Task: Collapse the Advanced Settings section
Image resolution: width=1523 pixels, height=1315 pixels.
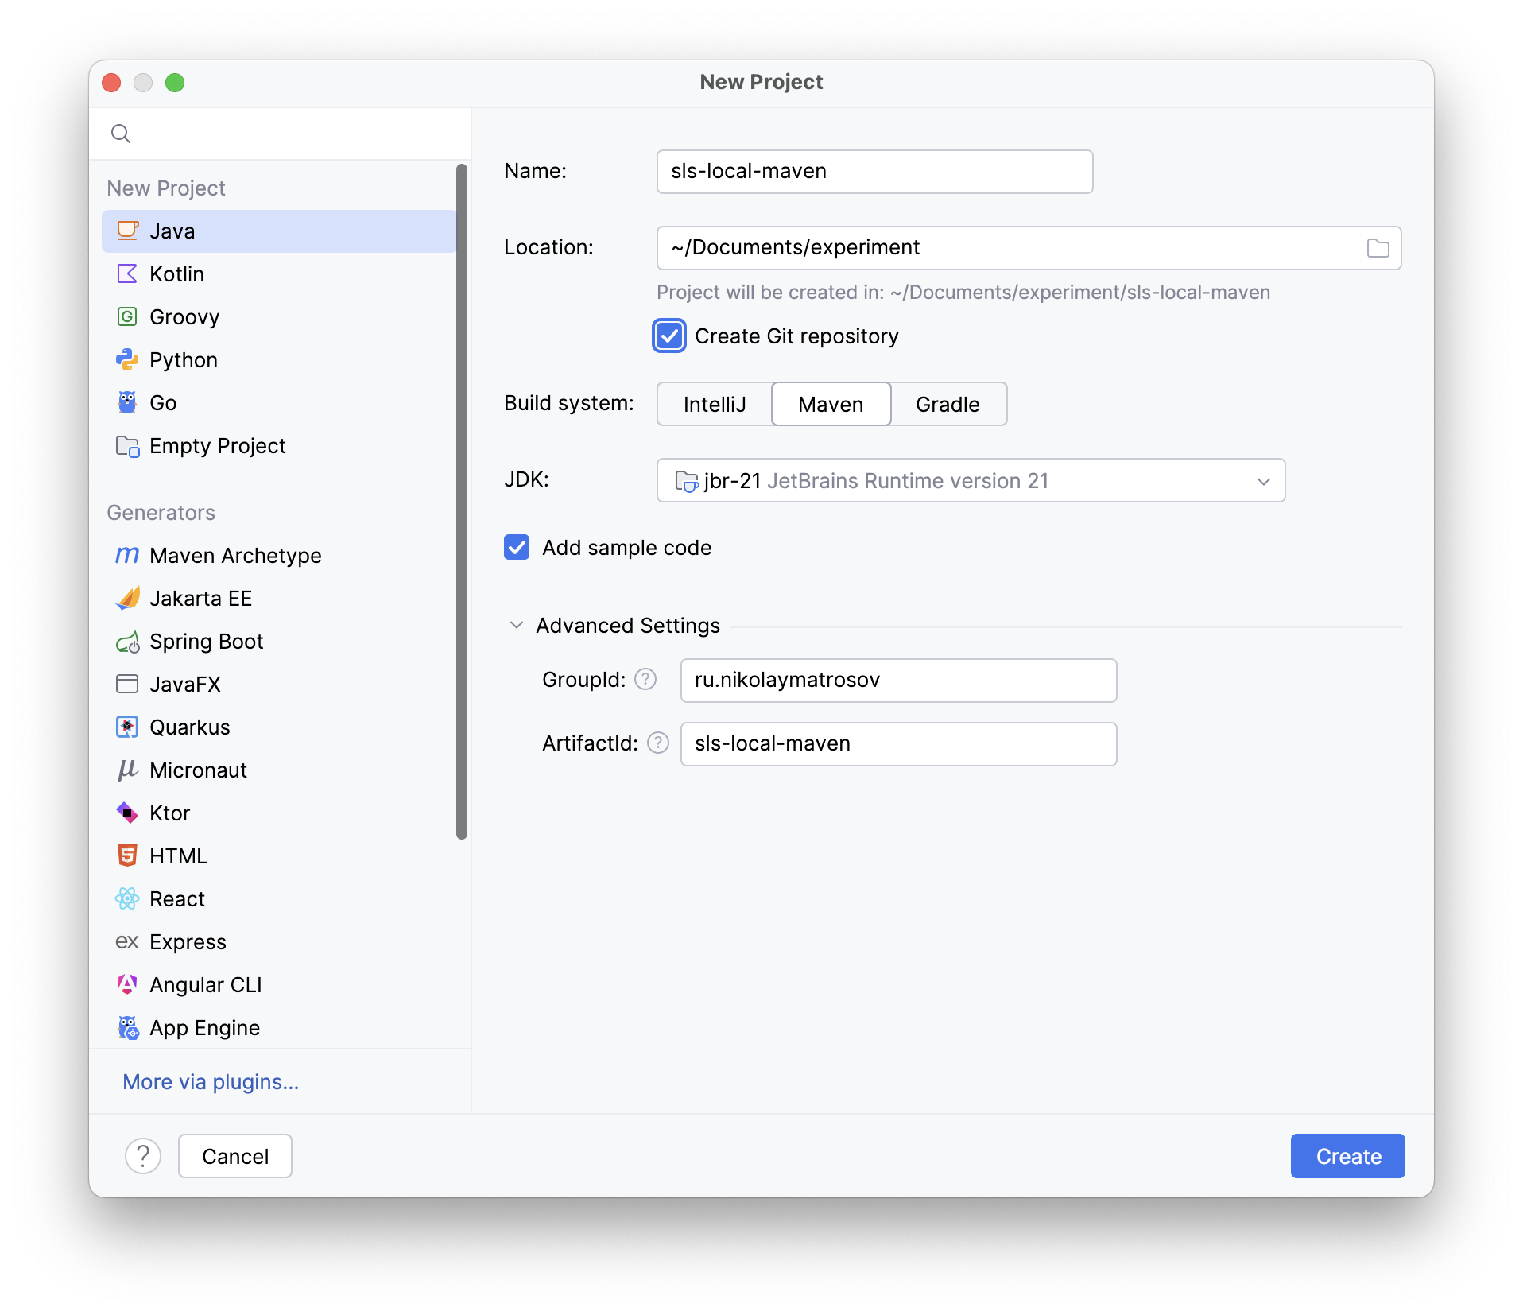Action: pos(517,625)
